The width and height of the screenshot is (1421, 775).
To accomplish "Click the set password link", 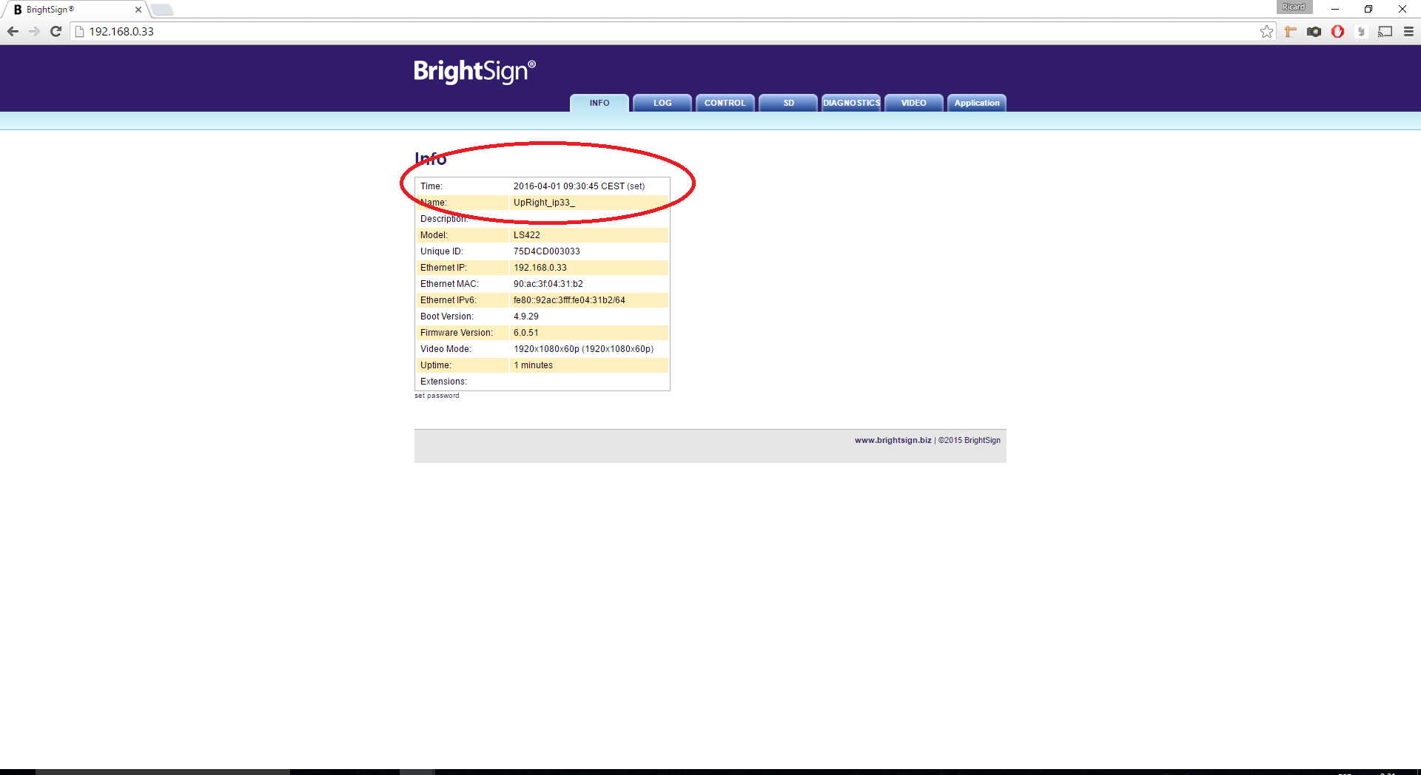I will click(437, 396).
